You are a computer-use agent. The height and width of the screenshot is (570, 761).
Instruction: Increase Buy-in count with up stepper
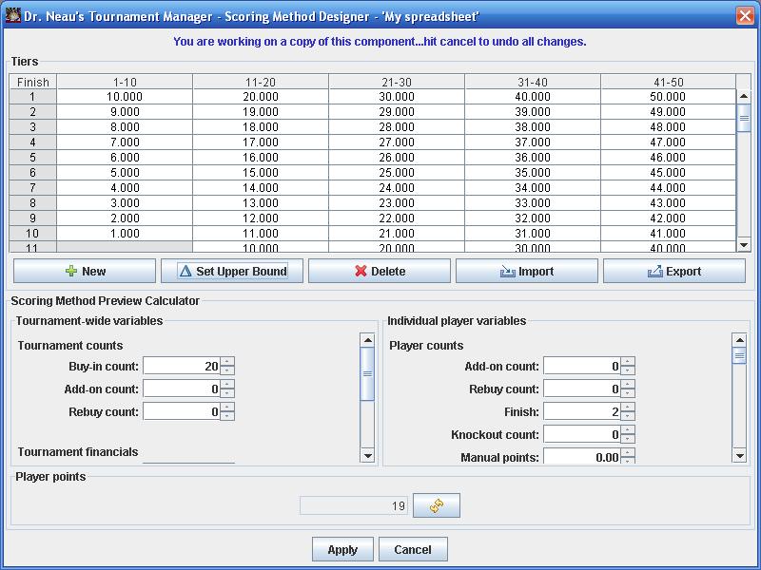pyautogui.click(x=227, y=362)
